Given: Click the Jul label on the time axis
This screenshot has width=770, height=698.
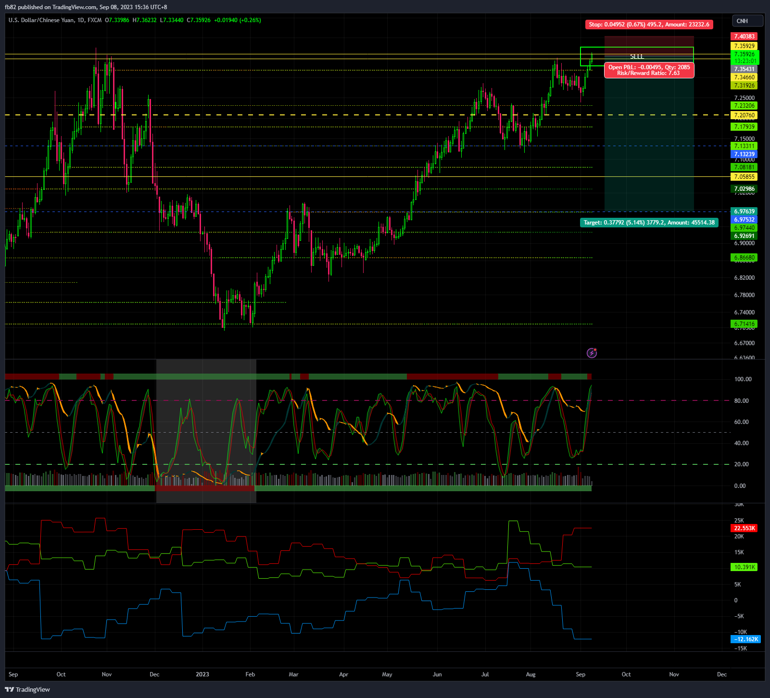Looking at the screenshot, I should pyautogui.click(x=485, y=674).
